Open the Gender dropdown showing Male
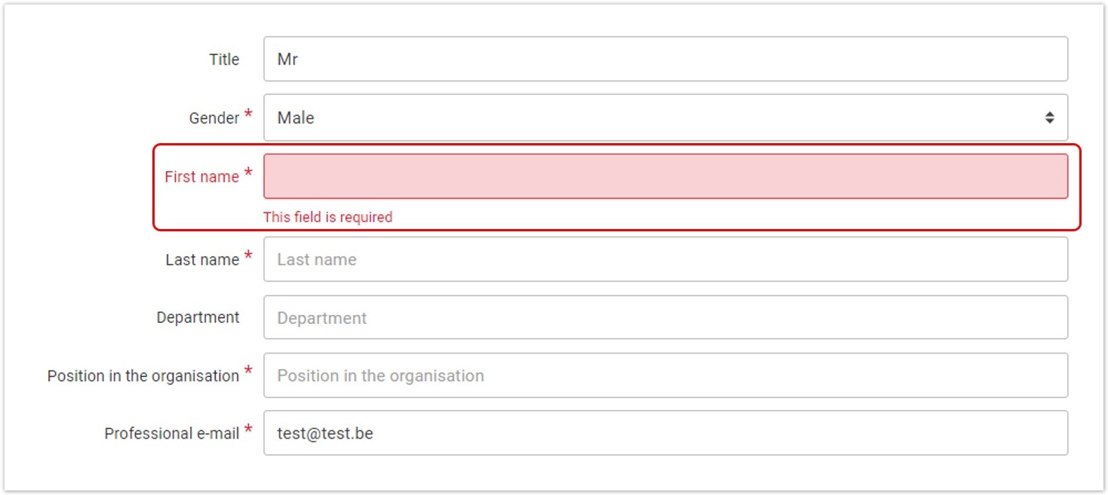 pos(665,118)
